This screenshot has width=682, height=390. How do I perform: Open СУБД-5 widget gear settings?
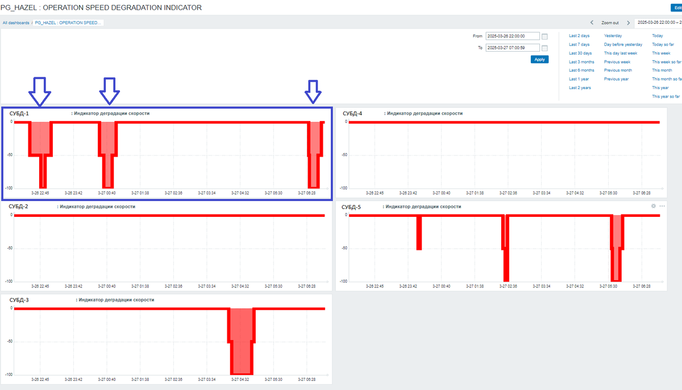654,206
